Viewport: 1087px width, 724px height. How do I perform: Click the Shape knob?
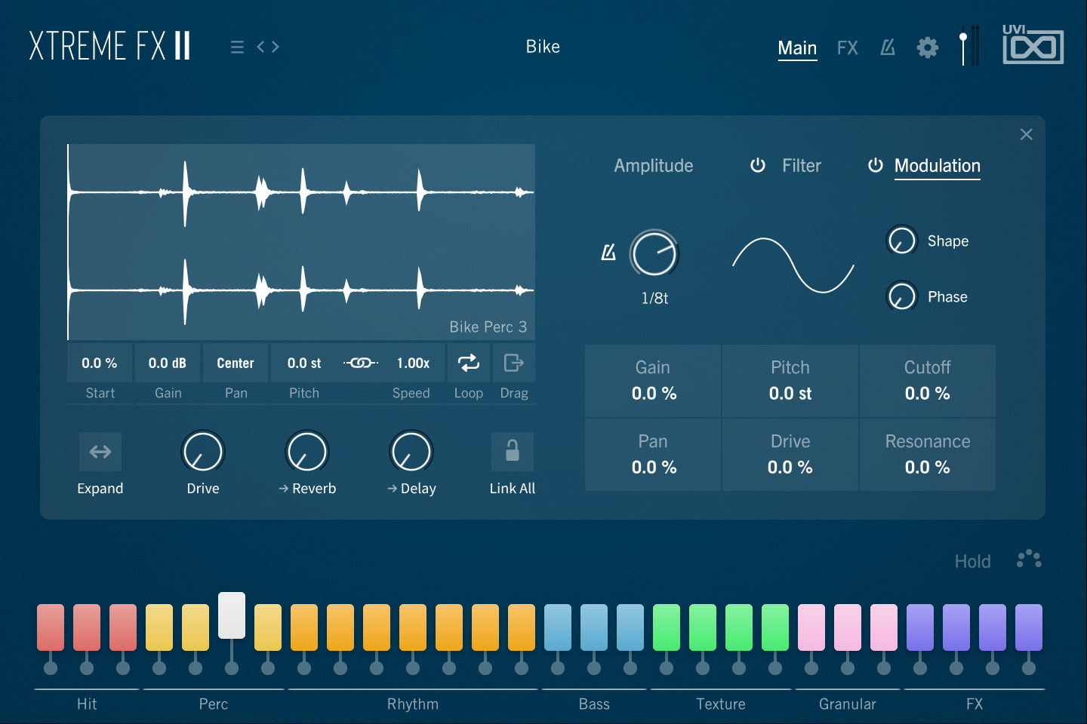[901, 241]
